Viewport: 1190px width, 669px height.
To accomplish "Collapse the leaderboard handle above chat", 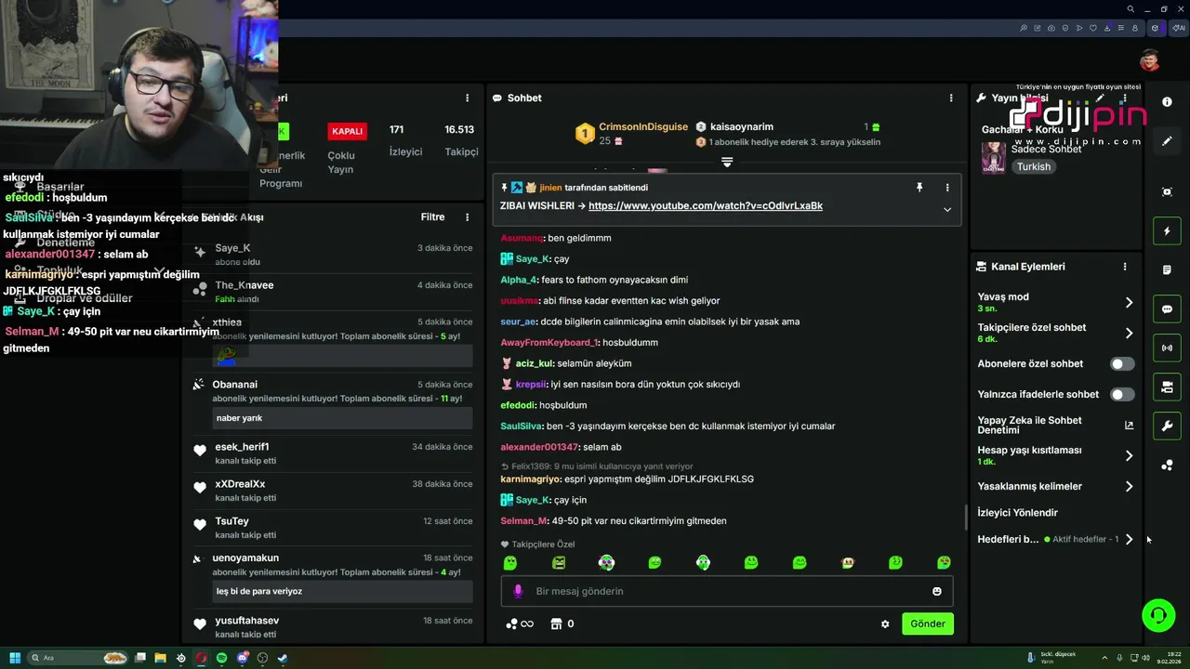I will 727,162.
